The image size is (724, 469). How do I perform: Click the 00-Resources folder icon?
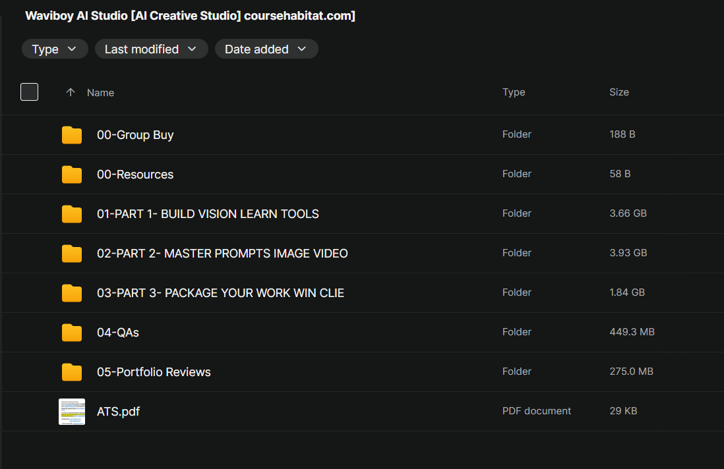[72, 175]
